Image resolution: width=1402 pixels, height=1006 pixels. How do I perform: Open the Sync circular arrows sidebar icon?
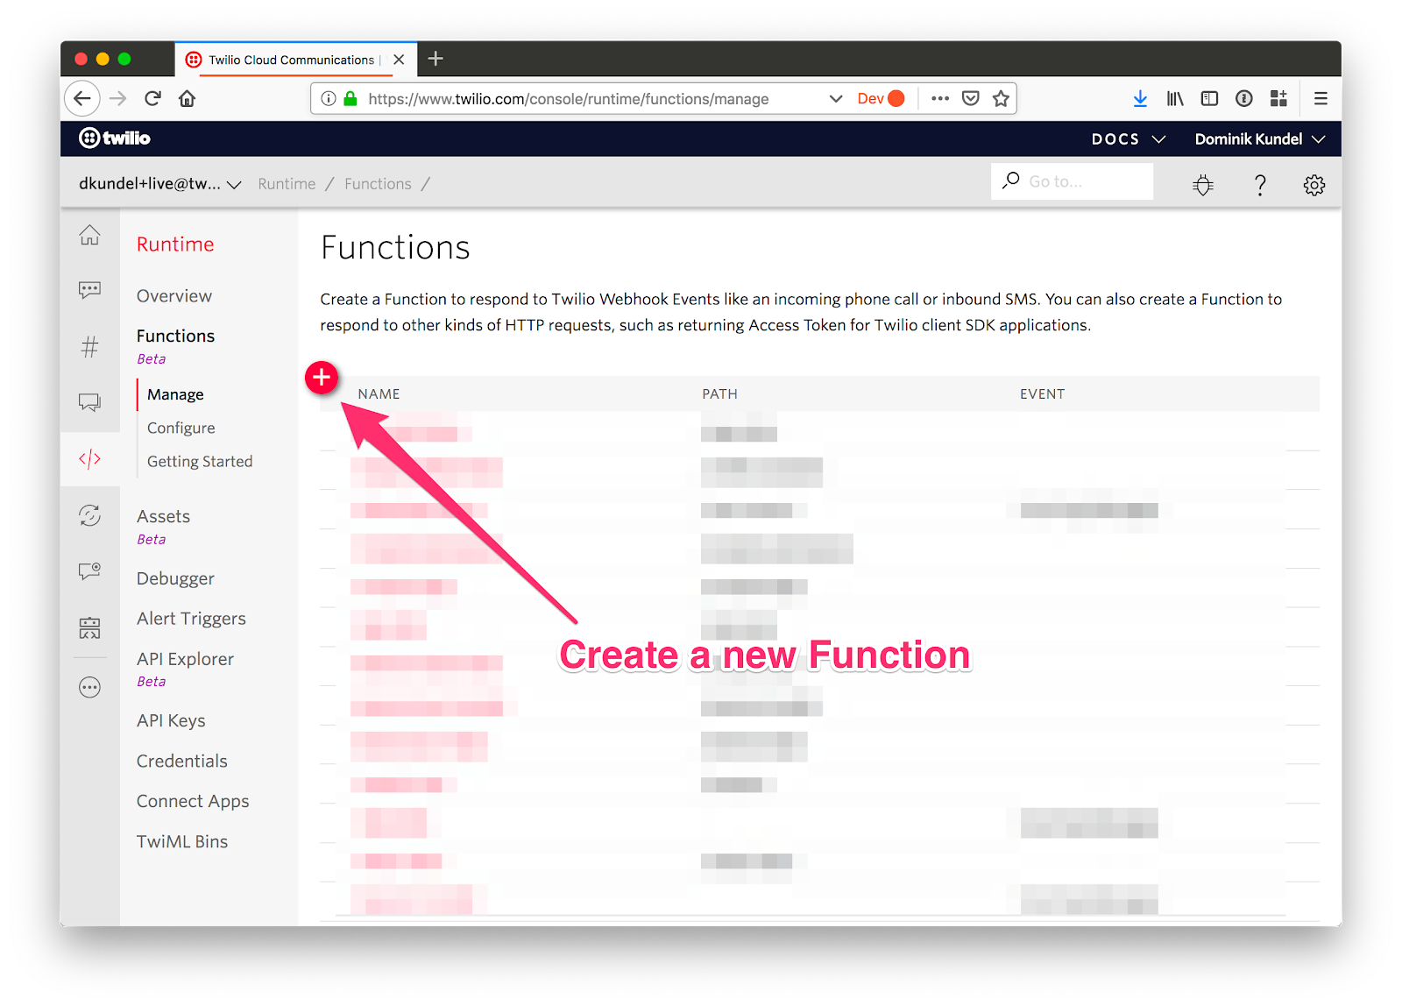(89, 515)
